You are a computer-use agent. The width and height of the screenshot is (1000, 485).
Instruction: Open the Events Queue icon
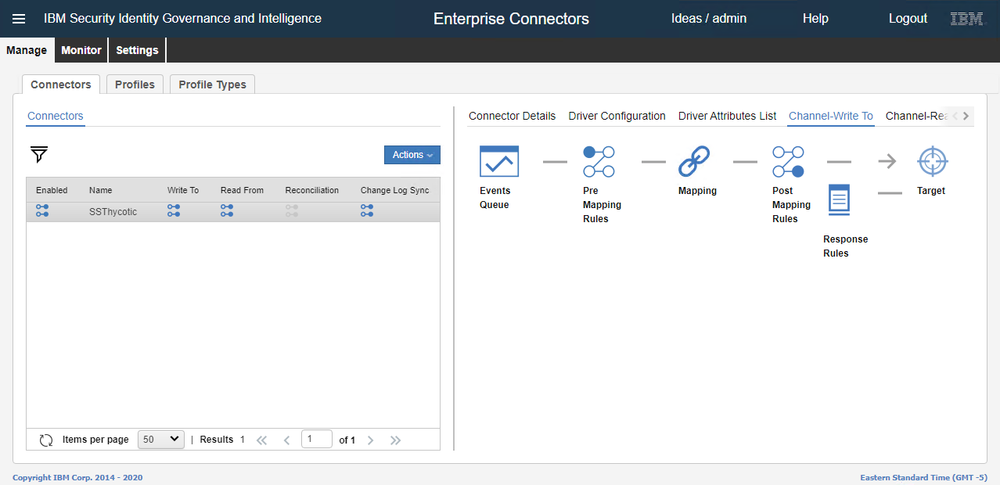coord(498,161)
